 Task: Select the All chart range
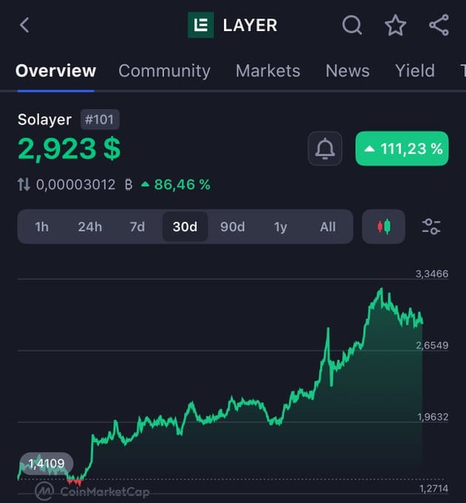click(328, 227)
